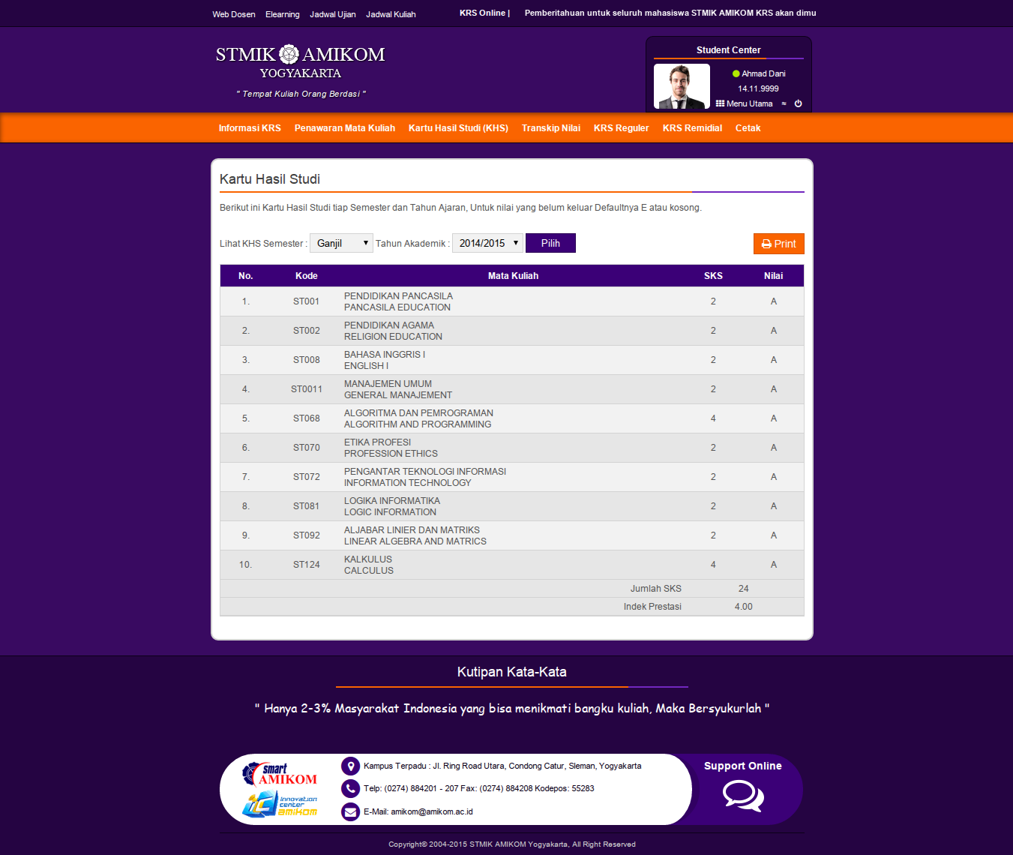Click the Kode column header
The height and width of the screenshot is (855, 1013).
coord(307,276)
